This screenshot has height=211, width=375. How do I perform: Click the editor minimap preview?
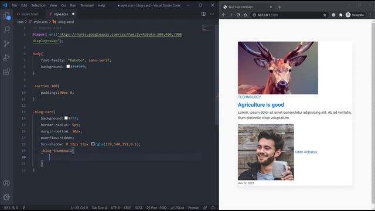click(207, 28)
